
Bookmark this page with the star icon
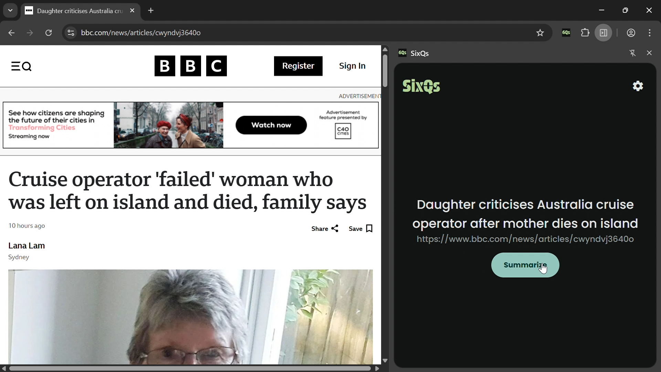[540, 33]
